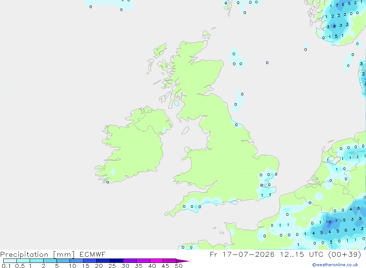
Task: Click the legend label 35
Action: coord(139,266)
